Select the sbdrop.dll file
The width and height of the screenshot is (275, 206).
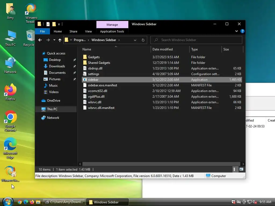click(162, 68)
